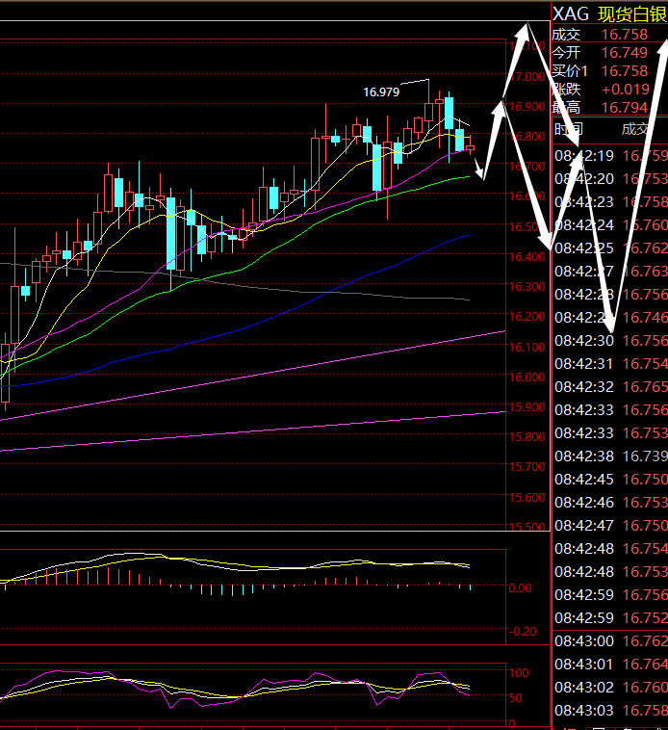The width and height of the screenshot is (668, 730).
Task: Select the tick row at 08:42:25
Action: point(610,248)
